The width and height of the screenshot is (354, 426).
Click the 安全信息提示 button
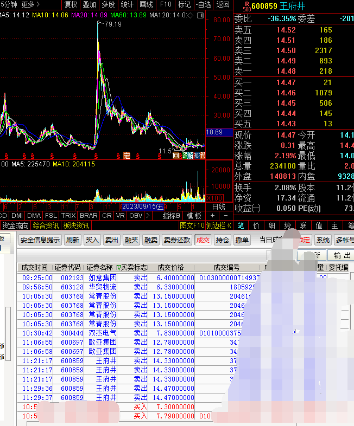(40, 240)
